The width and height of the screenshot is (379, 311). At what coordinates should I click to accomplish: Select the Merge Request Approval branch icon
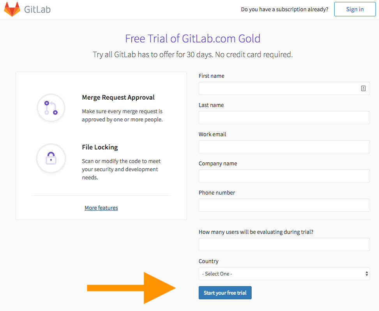pyautogui.click(x=51, y=108)
